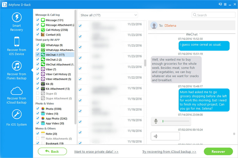This screenshot has height=158, width=238.
Task: Click the chat panel scrollbar thumb
Action: click(234, 134)
